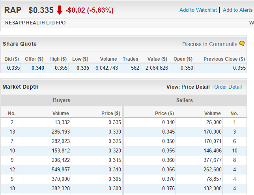Click the Previous Close ($) column header

224,59
